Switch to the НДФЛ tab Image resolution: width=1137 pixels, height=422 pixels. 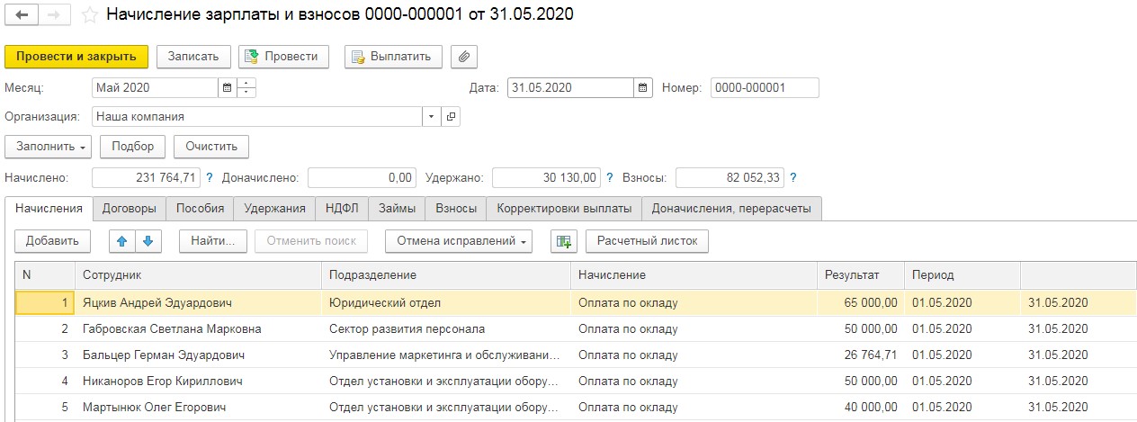coord(342,209)
